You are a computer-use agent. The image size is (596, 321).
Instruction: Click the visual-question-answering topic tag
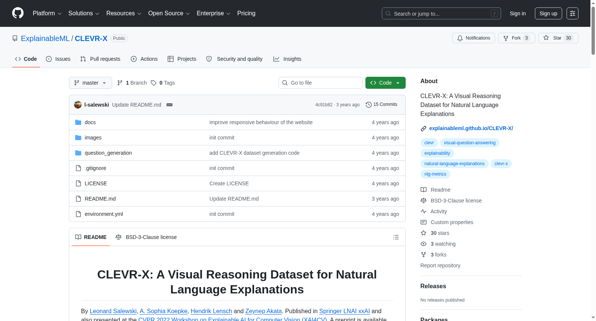click(x=470, y=143)
